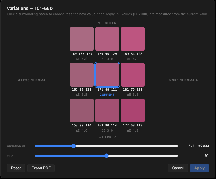Click the LIGHTER label
The width and height of the screenshot is (216, 179).
(x=107, y=23)
